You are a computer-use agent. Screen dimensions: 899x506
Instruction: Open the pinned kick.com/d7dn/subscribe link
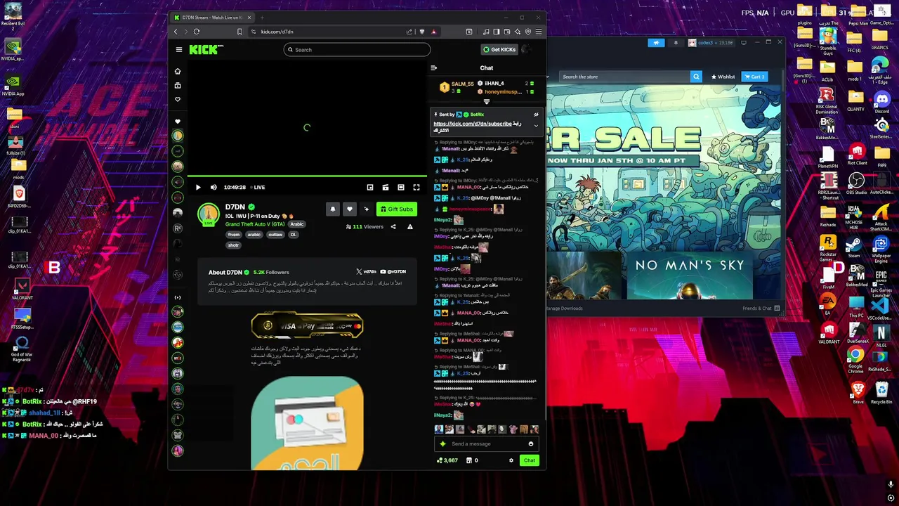pos(473,124)
